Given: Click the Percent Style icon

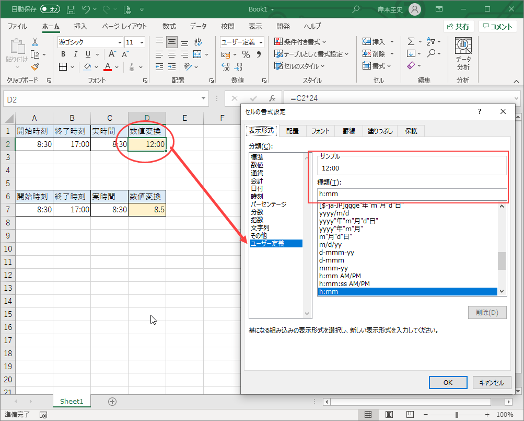Looking at the screenshot, I should coord(246,54).
